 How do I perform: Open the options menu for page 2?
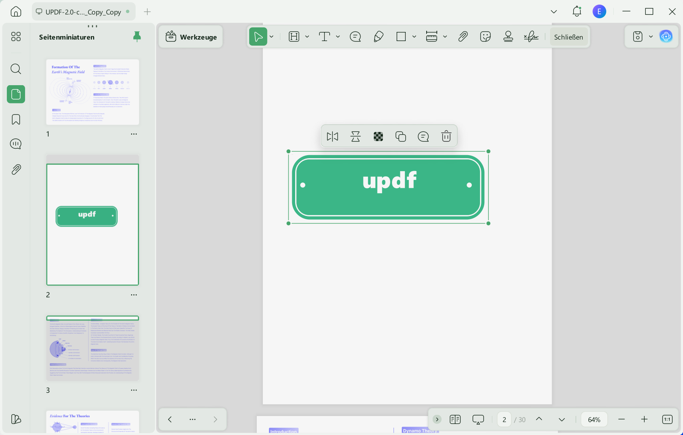click(x=134, y=295)
